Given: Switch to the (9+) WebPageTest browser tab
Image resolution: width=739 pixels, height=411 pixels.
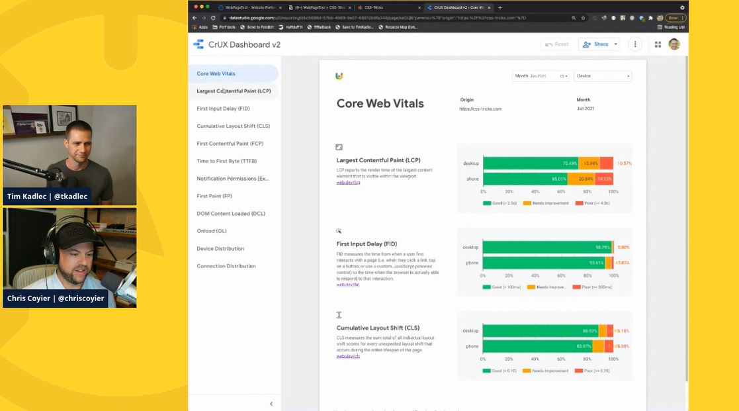Looking at the screenshot, I should tap(319, 7).
